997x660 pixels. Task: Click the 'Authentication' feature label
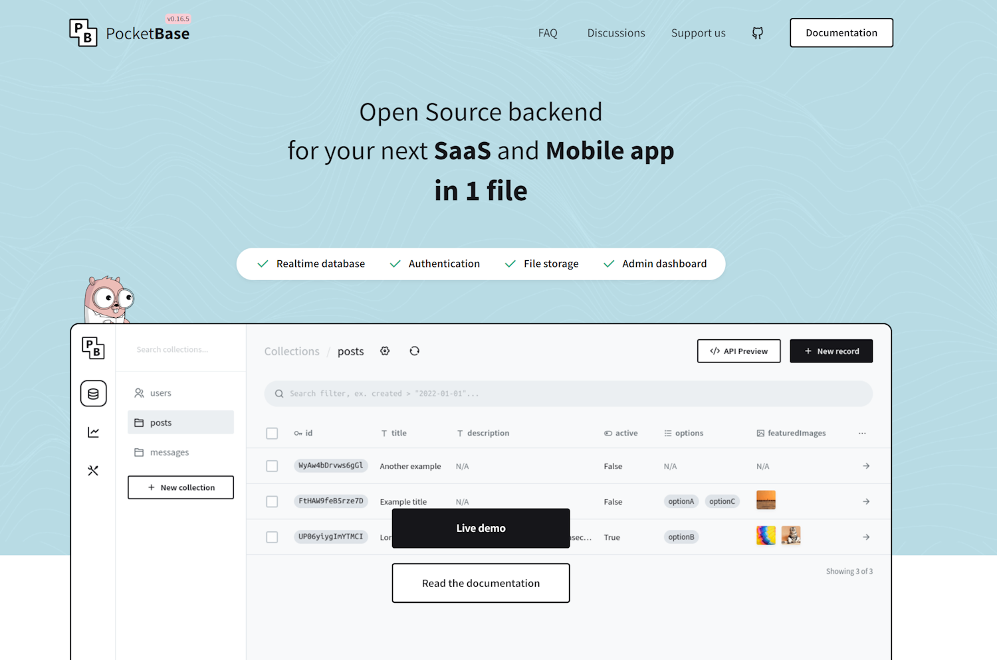[x=444, y=264]
